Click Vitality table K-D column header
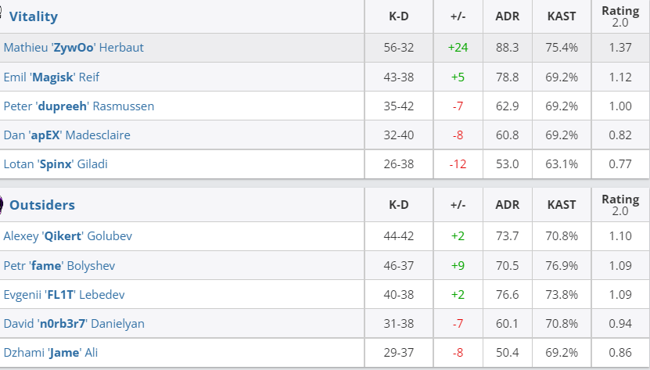 [399, 16]
